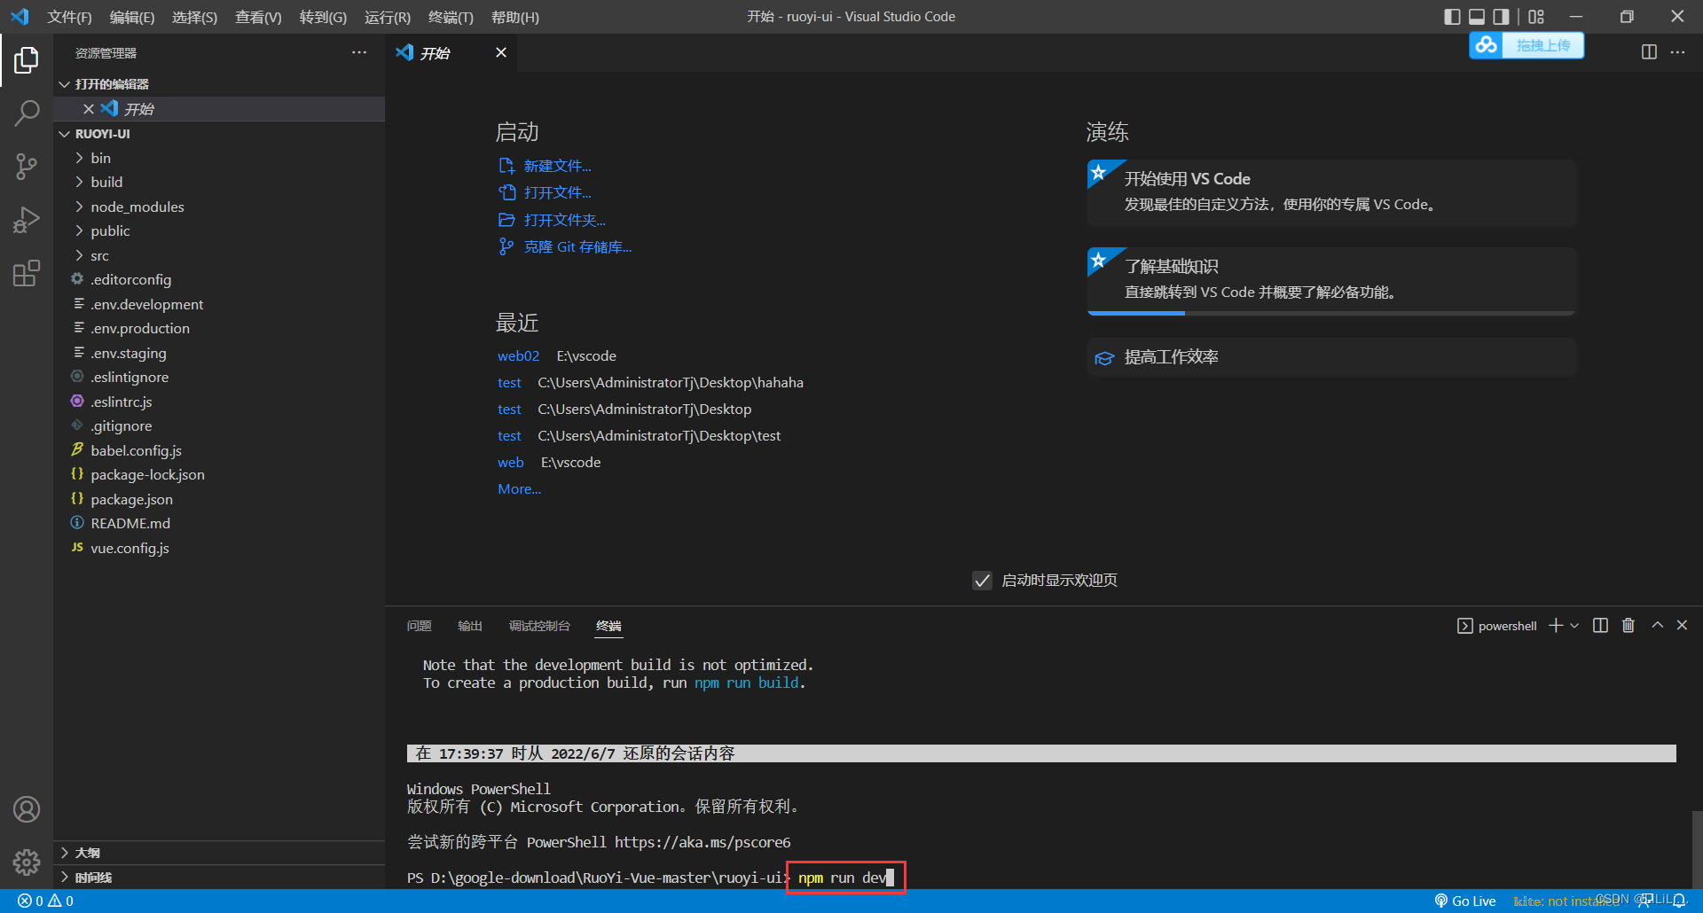Collapse the 打开的编辑器 section

click(219, 84)
